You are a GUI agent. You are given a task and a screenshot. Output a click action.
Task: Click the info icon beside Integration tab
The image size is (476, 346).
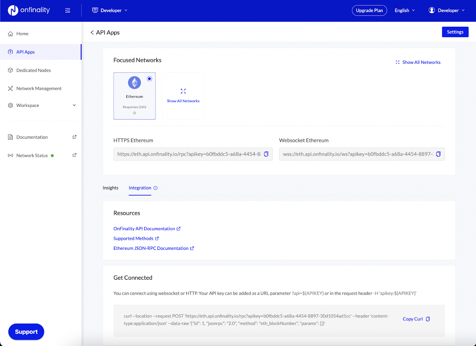pos(155,188)
